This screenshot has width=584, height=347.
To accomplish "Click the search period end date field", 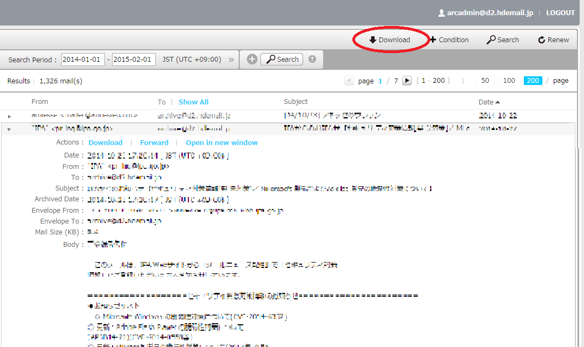I will click(134, 59).
